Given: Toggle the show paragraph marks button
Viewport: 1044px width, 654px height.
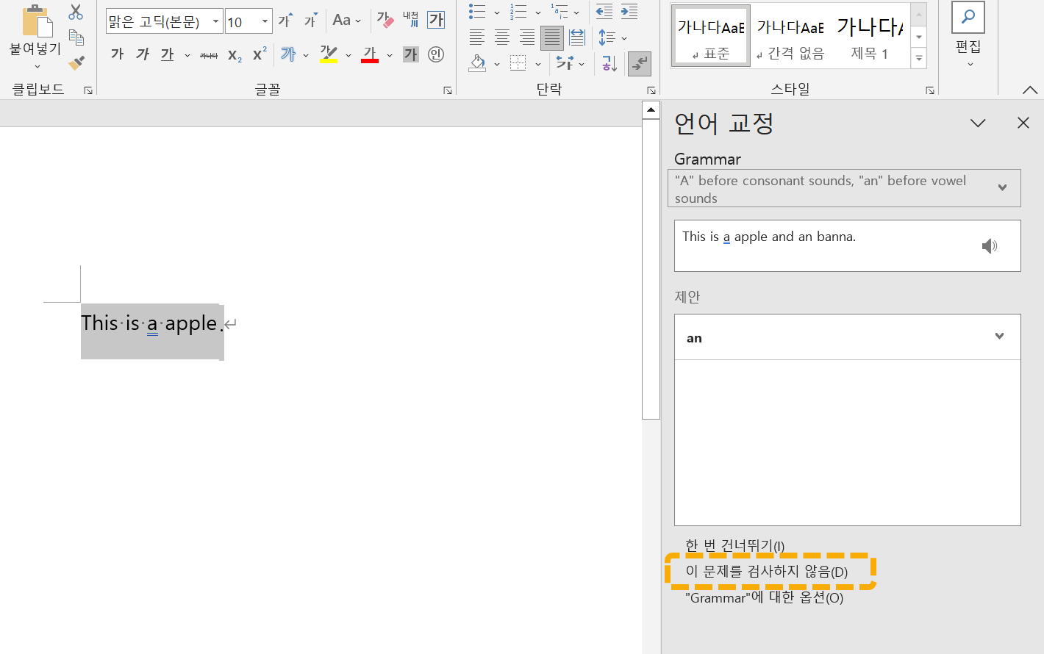Looking at the screenshot, I should pyautogui.click(x=639, y=63).
